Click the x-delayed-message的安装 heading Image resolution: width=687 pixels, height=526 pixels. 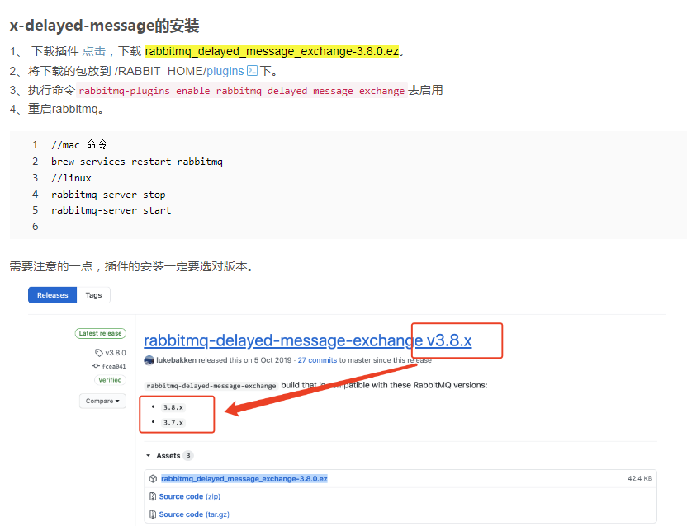pyautogui.click(x=104, y=26)
